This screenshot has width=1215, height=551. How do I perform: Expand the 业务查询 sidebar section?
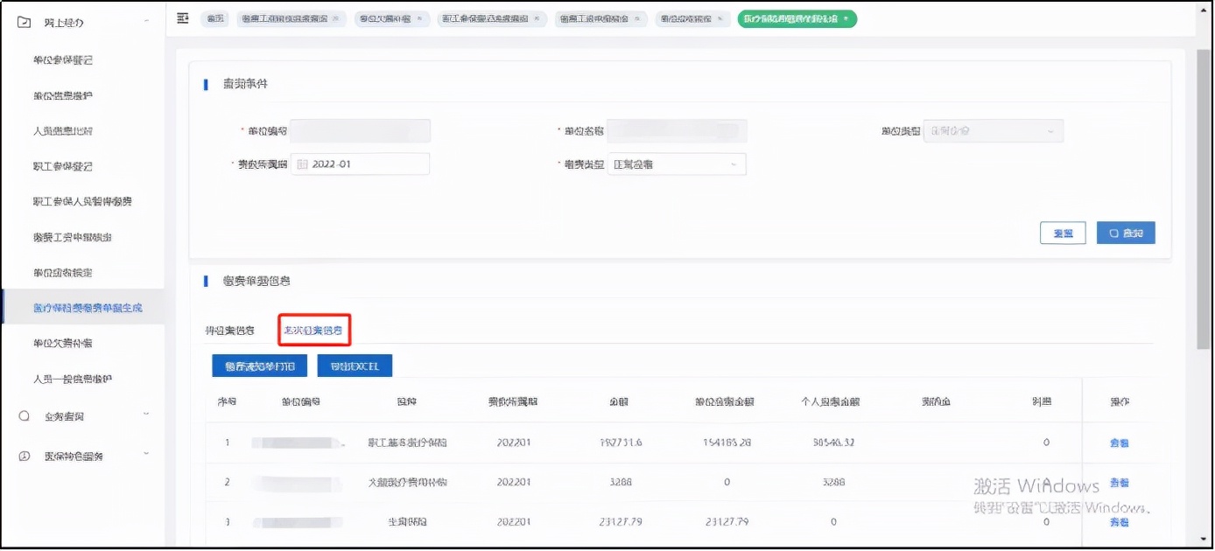54,418
